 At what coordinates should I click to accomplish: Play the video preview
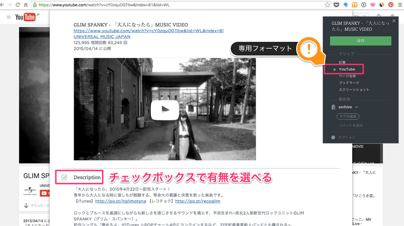point(165,110)
